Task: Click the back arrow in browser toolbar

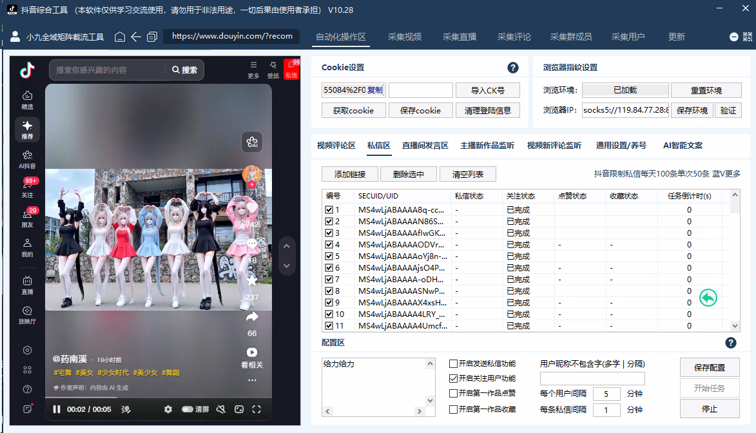Action: 136,37
